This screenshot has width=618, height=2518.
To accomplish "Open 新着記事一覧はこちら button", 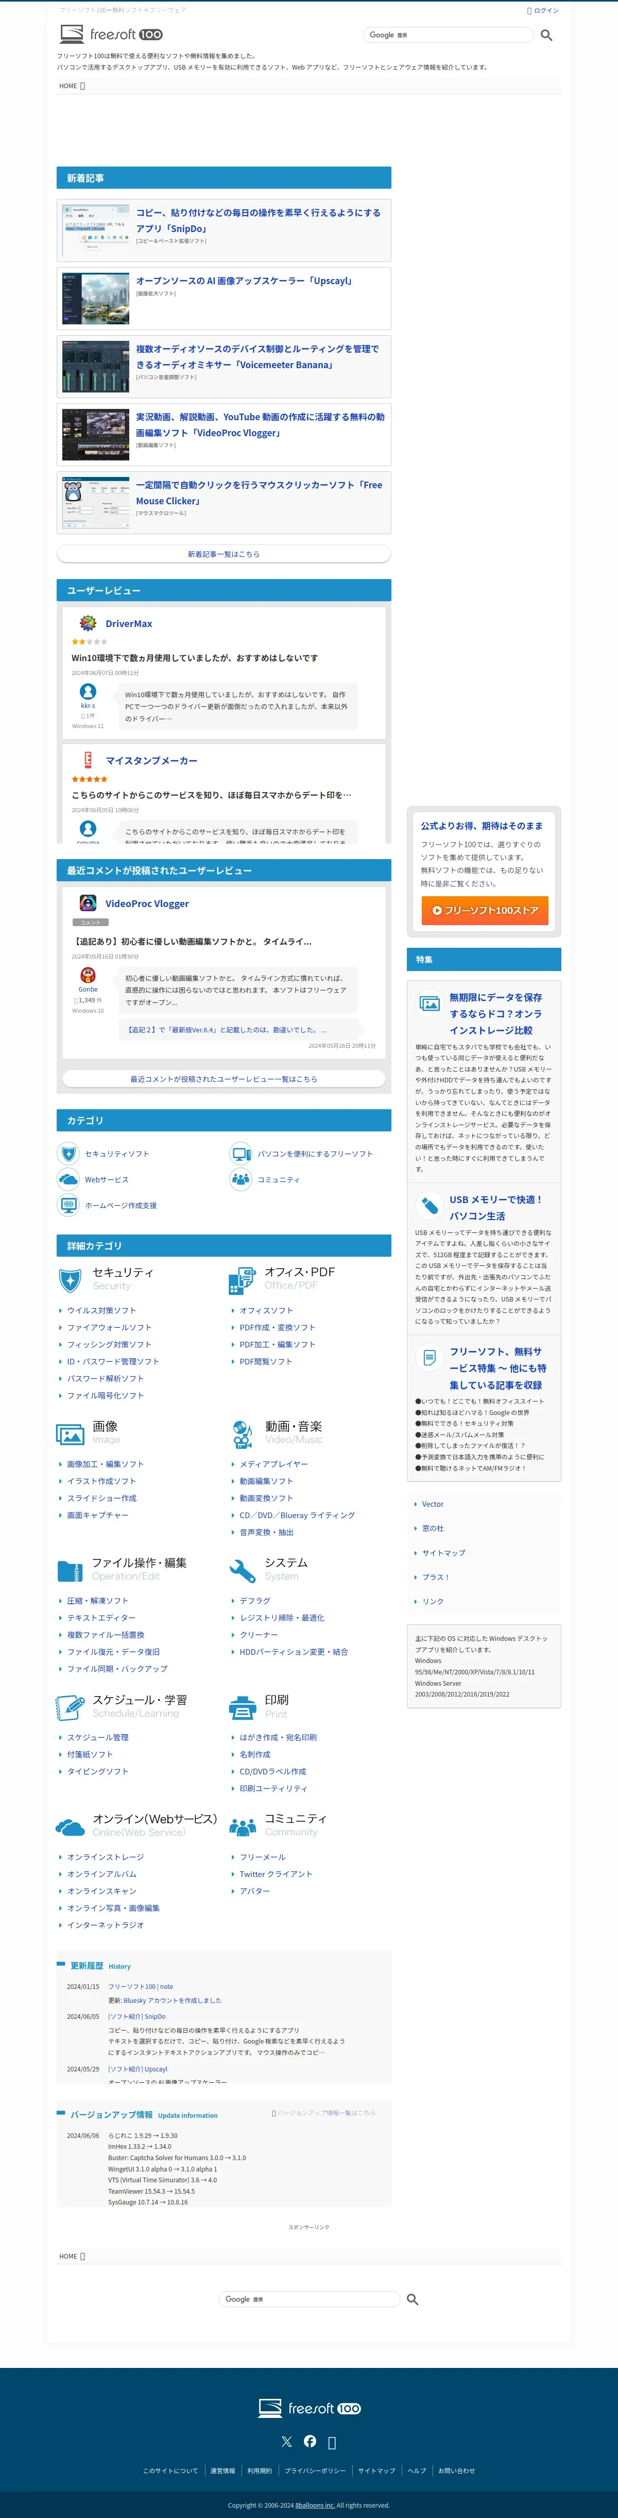I will (224, 554).
